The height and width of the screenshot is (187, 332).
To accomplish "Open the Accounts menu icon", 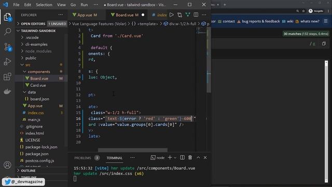I will click(x=7, y=165).
